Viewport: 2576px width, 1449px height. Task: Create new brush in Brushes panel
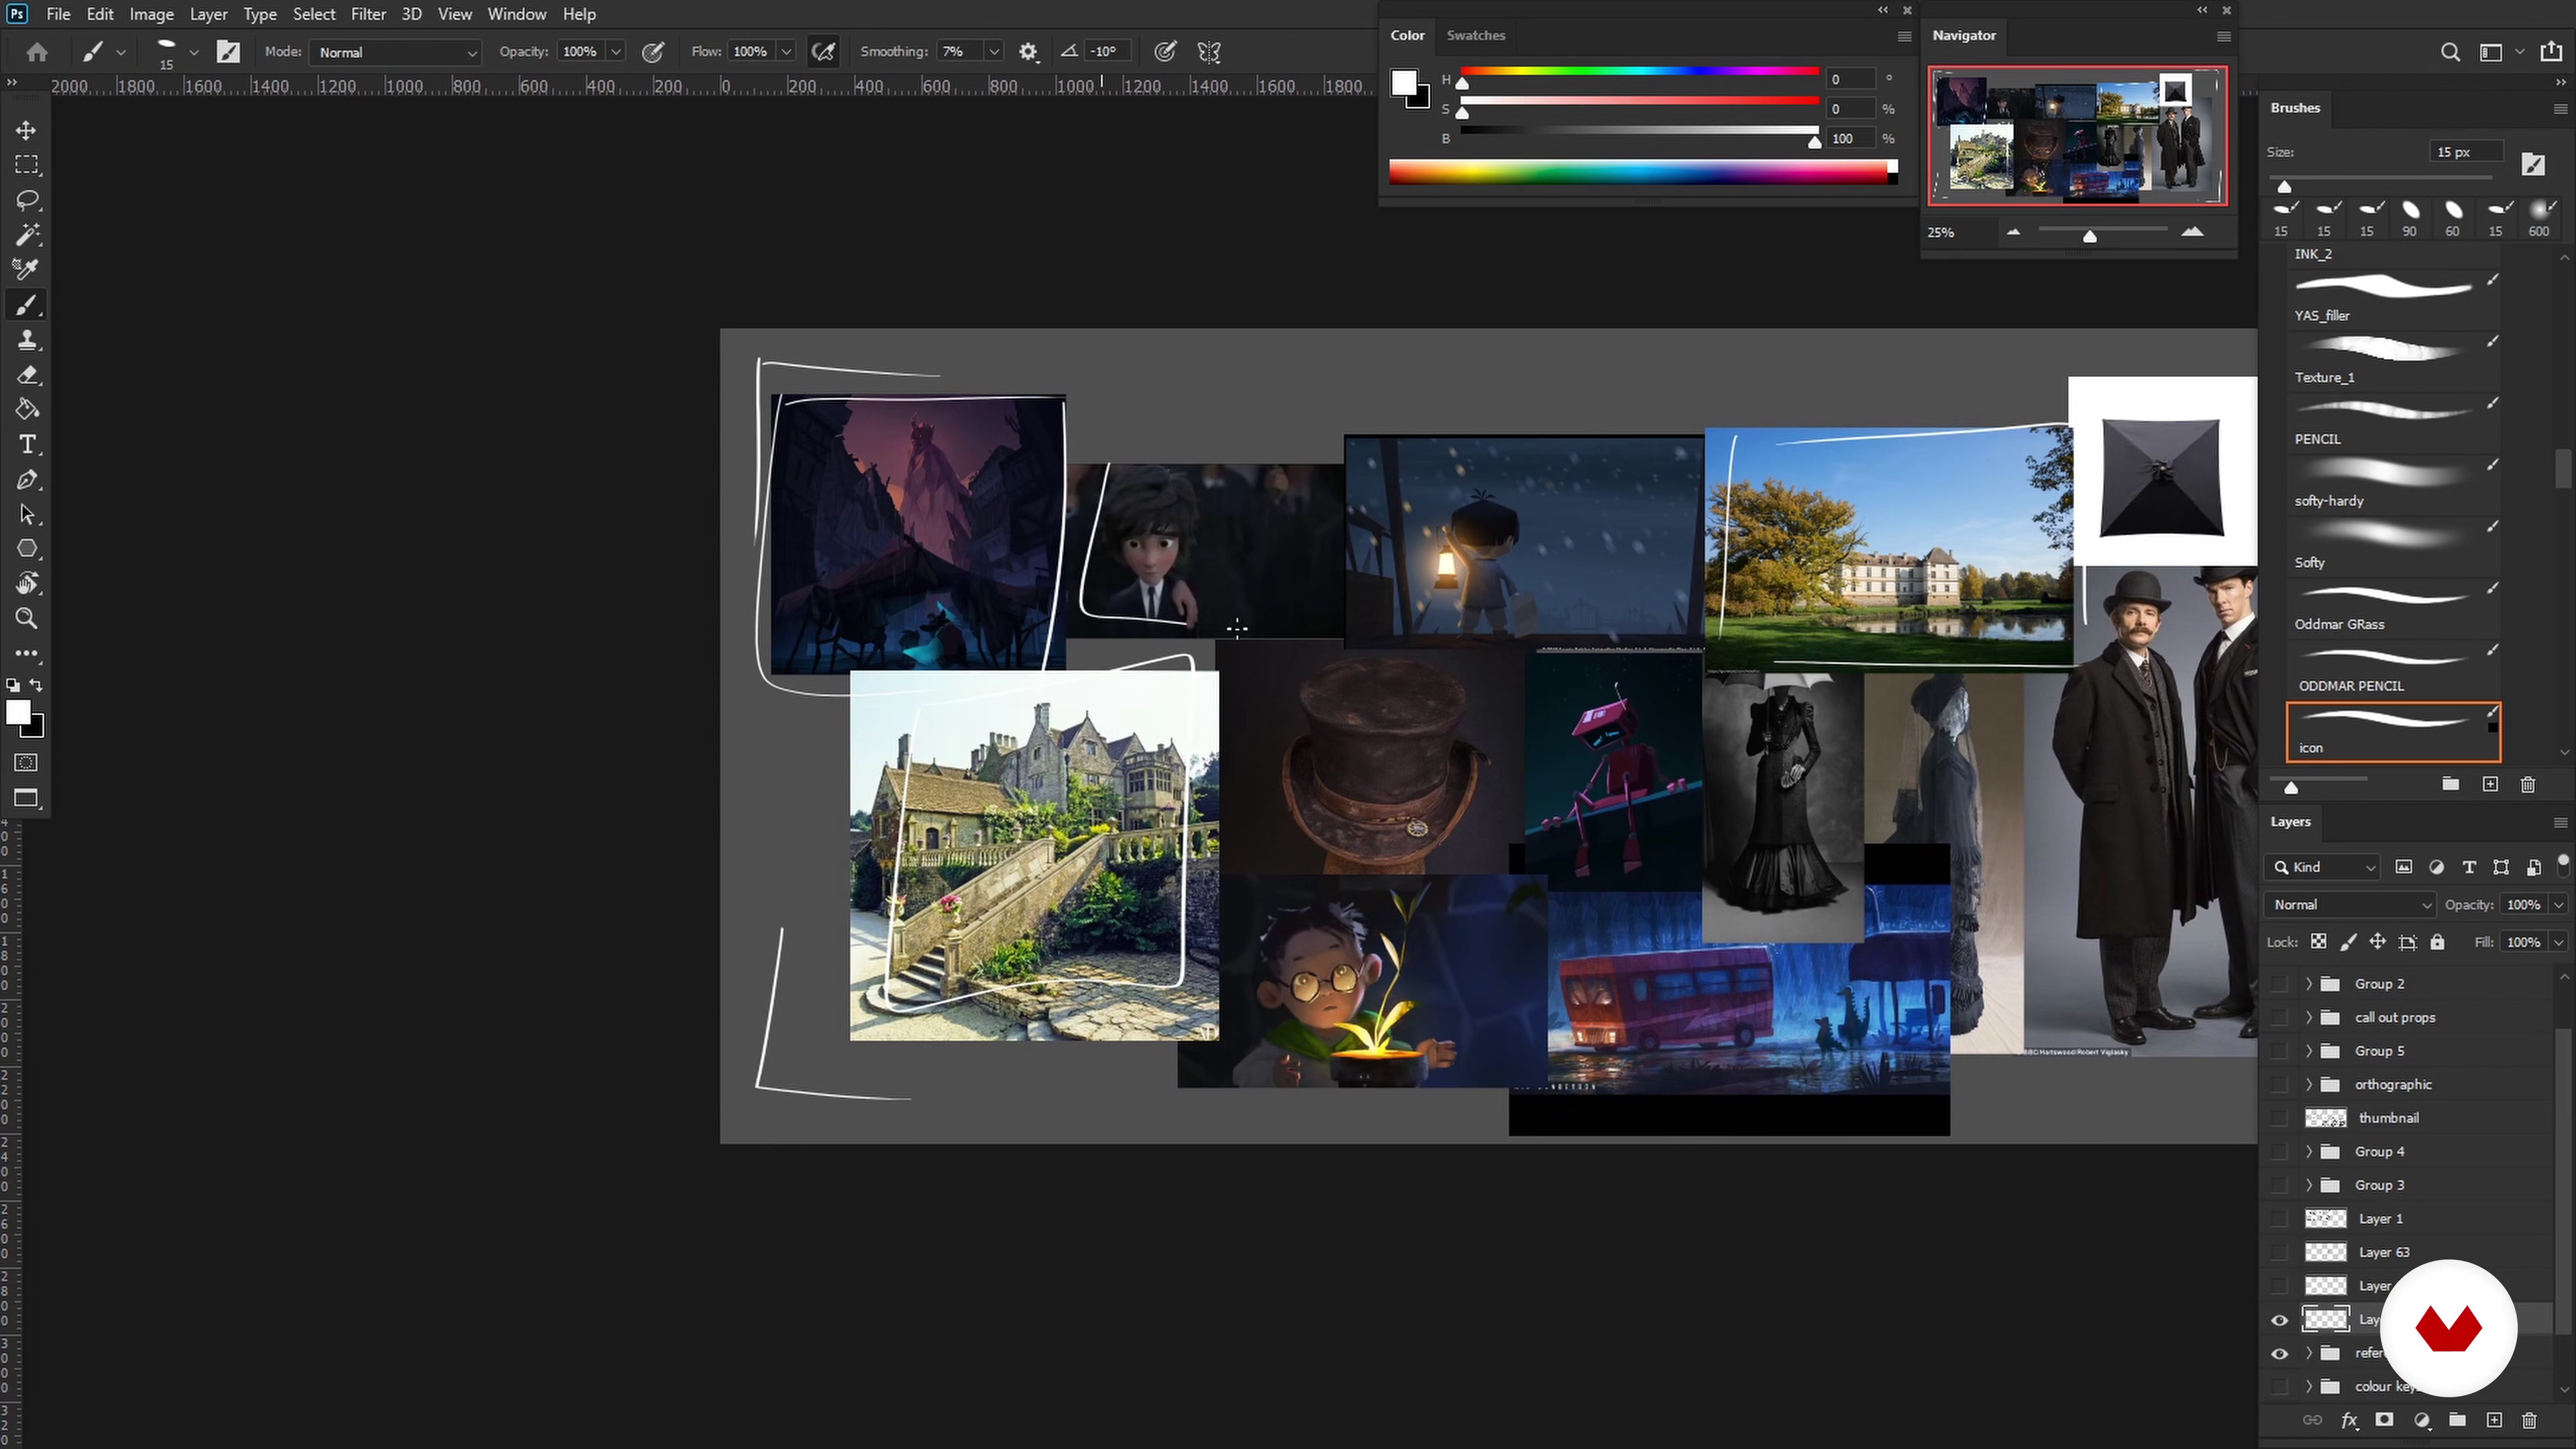tap(2490, 784)
